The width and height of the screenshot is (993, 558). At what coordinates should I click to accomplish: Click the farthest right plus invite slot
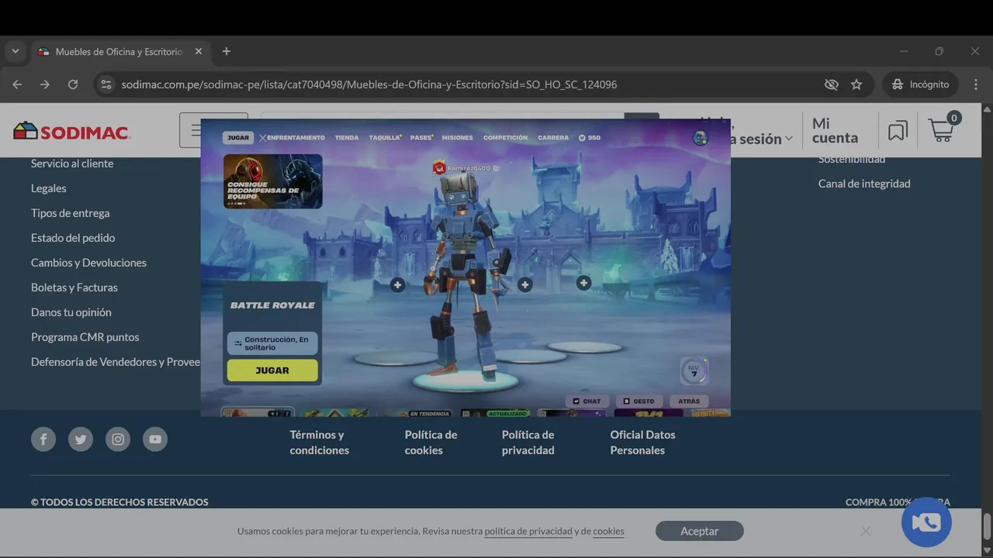(583, 283)
